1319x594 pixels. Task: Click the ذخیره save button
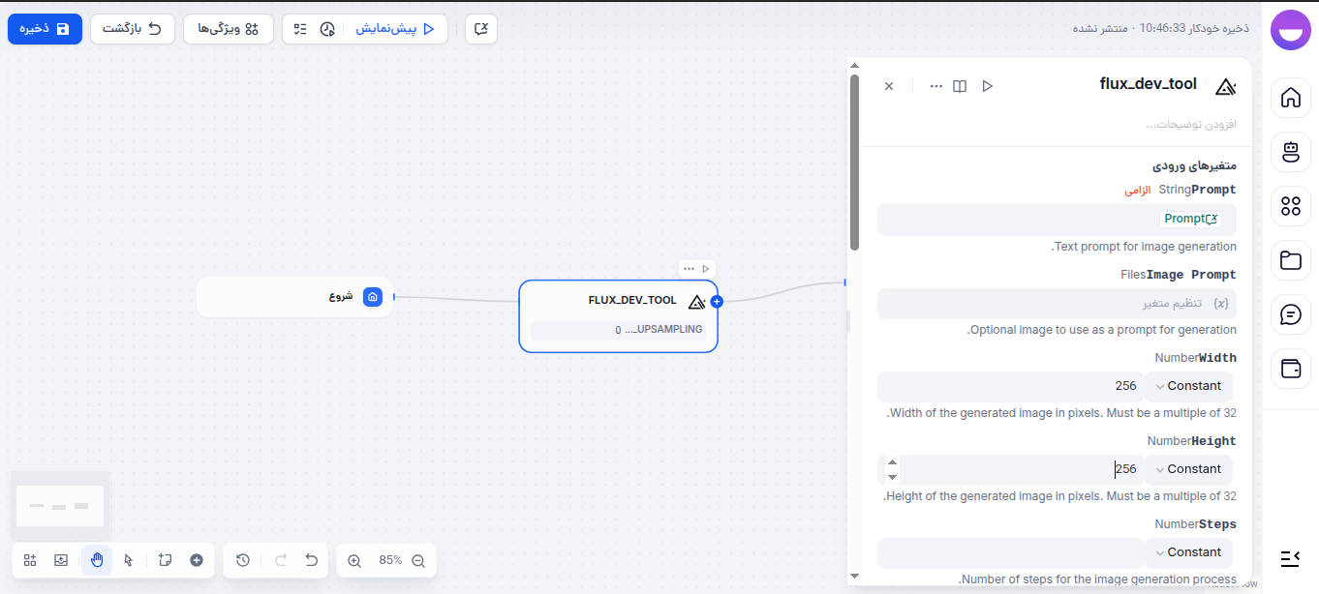(45, 28)
